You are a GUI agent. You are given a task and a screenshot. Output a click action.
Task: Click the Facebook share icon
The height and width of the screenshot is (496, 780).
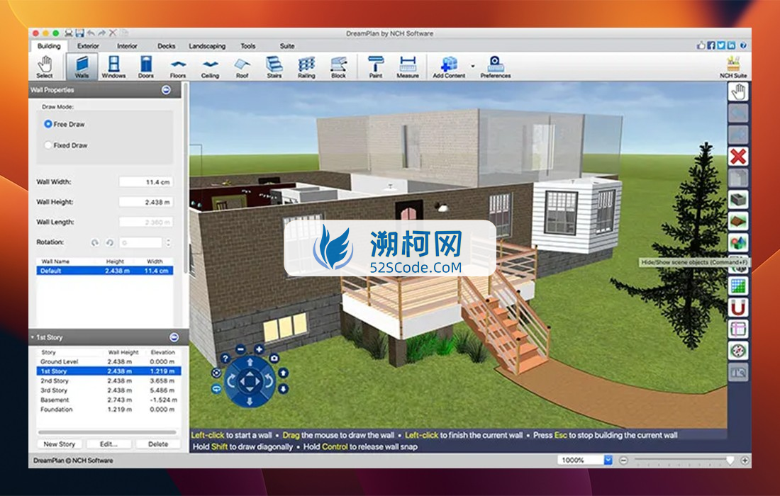711,45
